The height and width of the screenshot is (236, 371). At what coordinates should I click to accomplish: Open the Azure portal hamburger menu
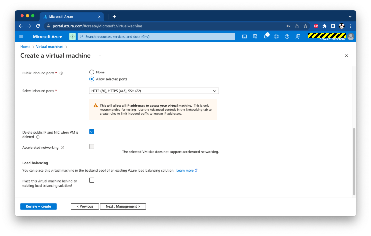click(x=22, y=37)
